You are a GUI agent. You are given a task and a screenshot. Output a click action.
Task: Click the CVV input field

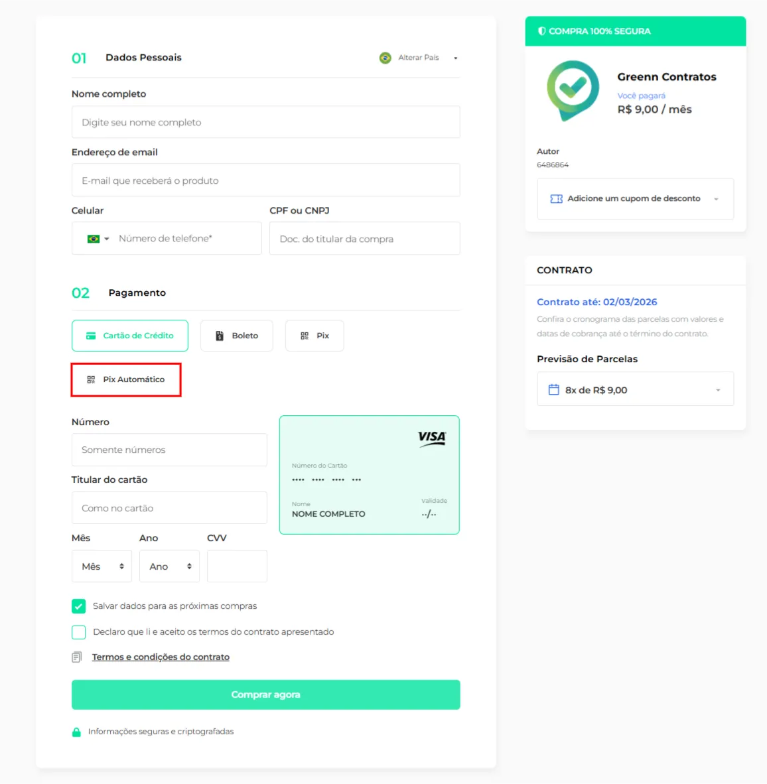point(237,566)
